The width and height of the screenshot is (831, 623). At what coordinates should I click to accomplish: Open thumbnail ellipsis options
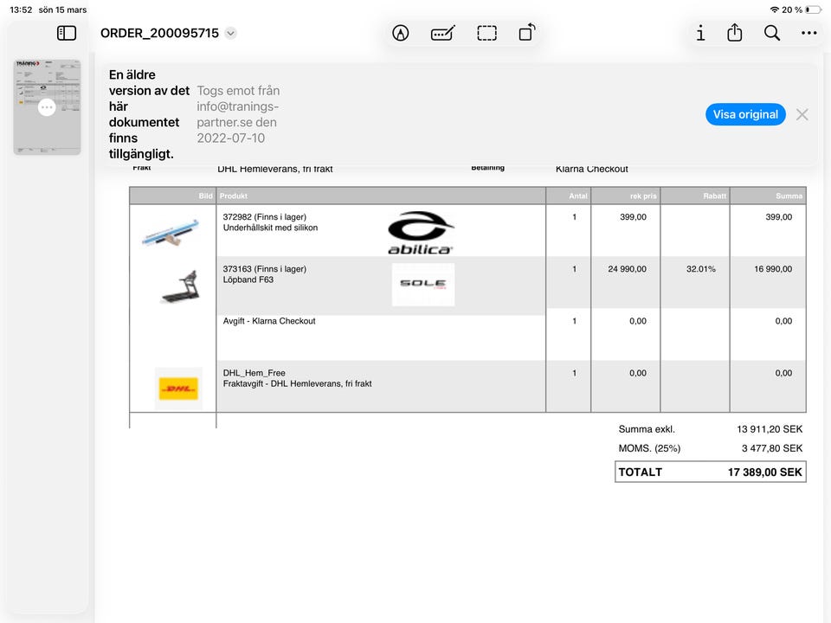[47, 107]
